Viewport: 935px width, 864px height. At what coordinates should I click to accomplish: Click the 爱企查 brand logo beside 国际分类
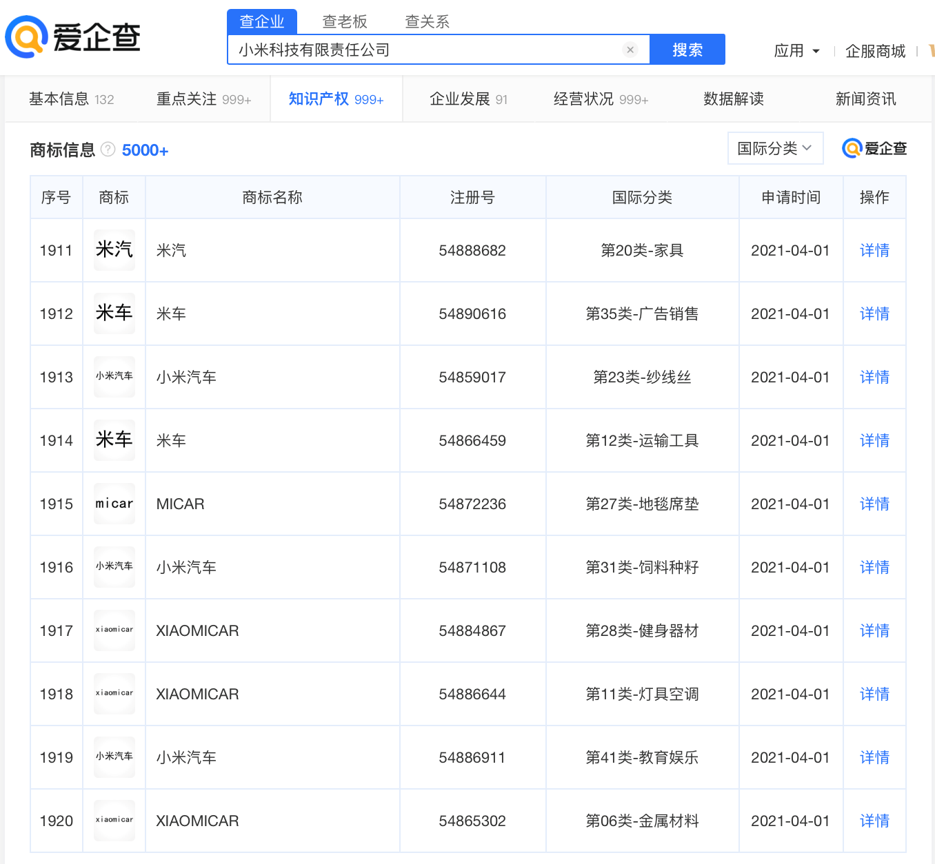point(874,148)
